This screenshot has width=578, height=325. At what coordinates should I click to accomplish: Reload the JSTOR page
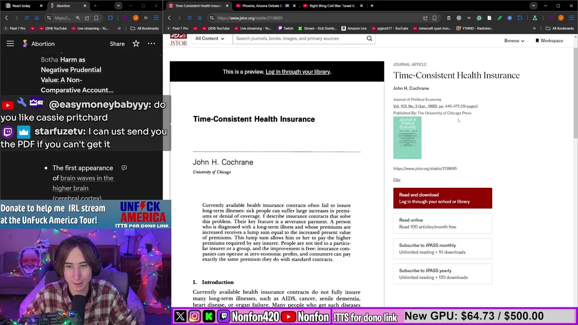[189, 18]
